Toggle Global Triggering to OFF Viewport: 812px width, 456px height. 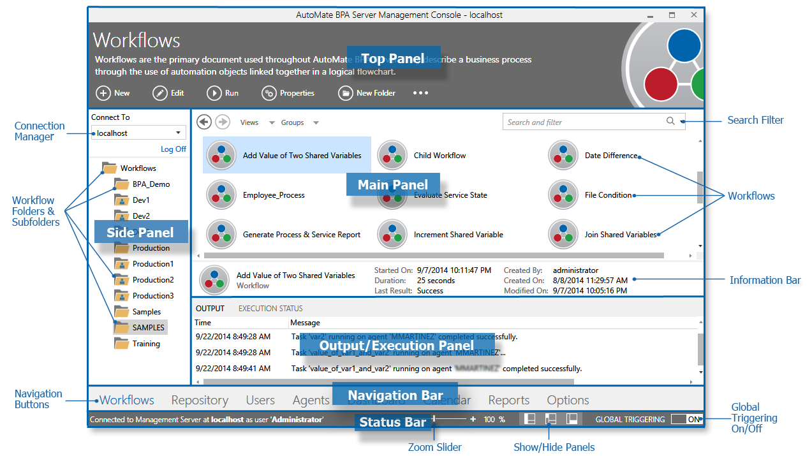tap(685, 419)
